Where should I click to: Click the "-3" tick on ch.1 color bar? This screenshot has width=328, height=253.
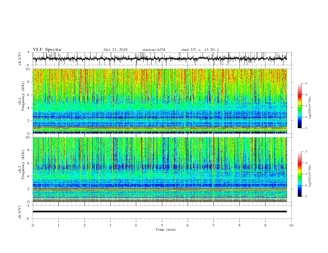305,83
